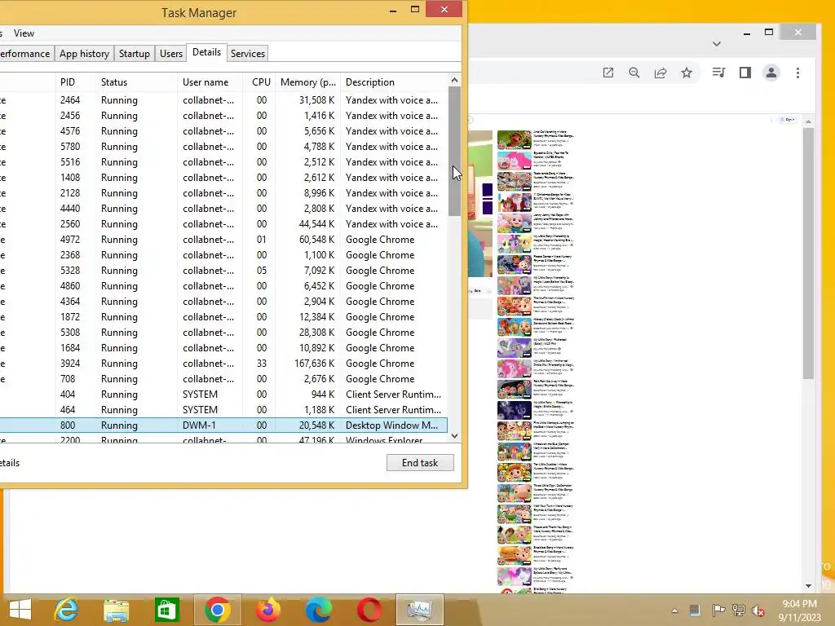Select the Task Manager taskbar icon

[x=420, y=610]
